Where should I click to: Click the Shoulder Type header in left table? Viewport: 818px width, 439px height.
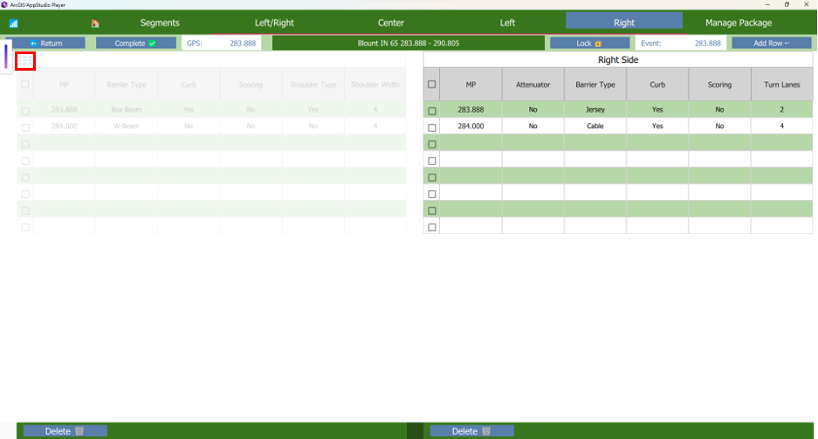click(313, 85)
